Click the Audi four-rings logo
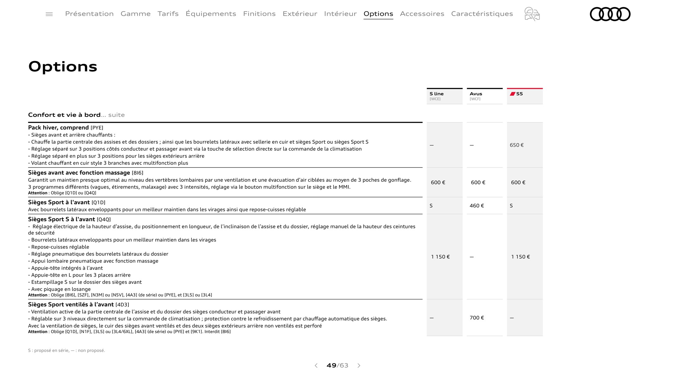 [x=610, y=14]
